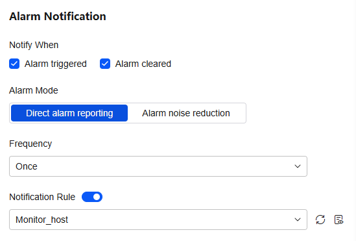356x241 pixels.
Task: Click the Frequency field label
Action: [30, 144]
